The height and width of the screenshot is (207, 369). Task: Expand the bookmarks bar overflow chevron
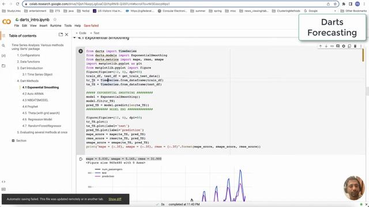click(335, 11)
